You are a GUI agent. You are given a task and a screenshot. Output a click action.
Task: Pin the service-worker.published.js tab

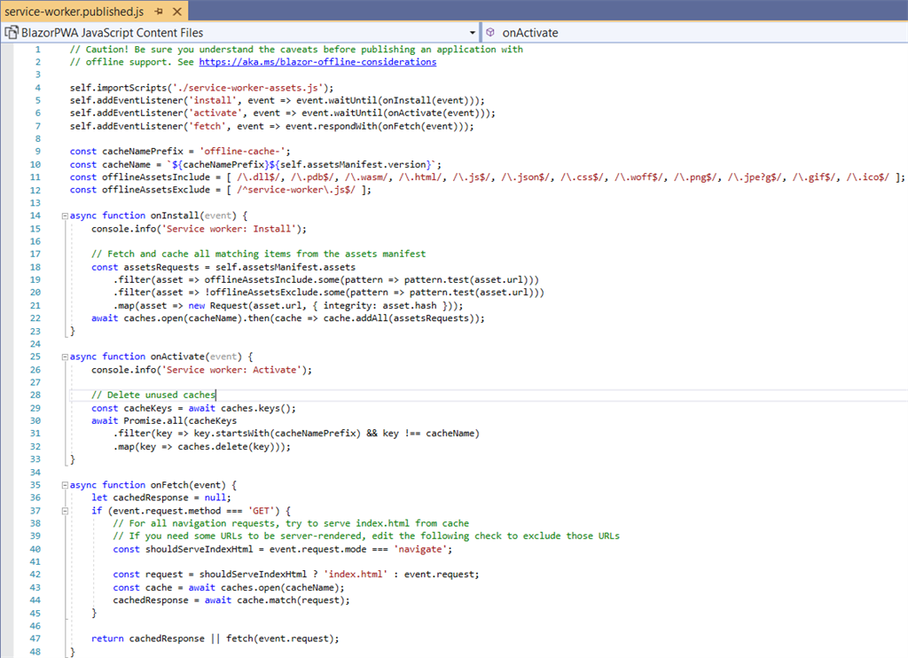click(x=159, y=12)
